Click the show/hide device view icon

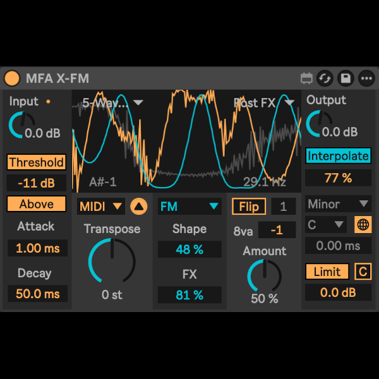pos(306,78)
